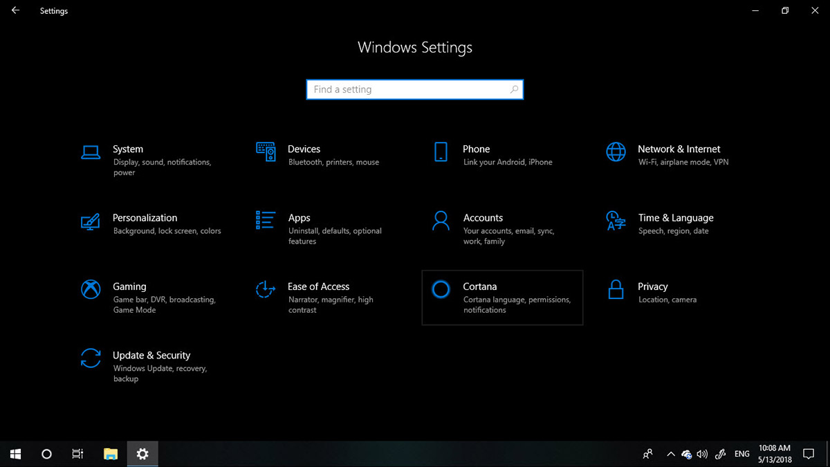This screenshot has height=467, width=830.
Task: Click "Bluetooth, printers, mouse" description
Action: pyautogui.click(x=333, y=162)
